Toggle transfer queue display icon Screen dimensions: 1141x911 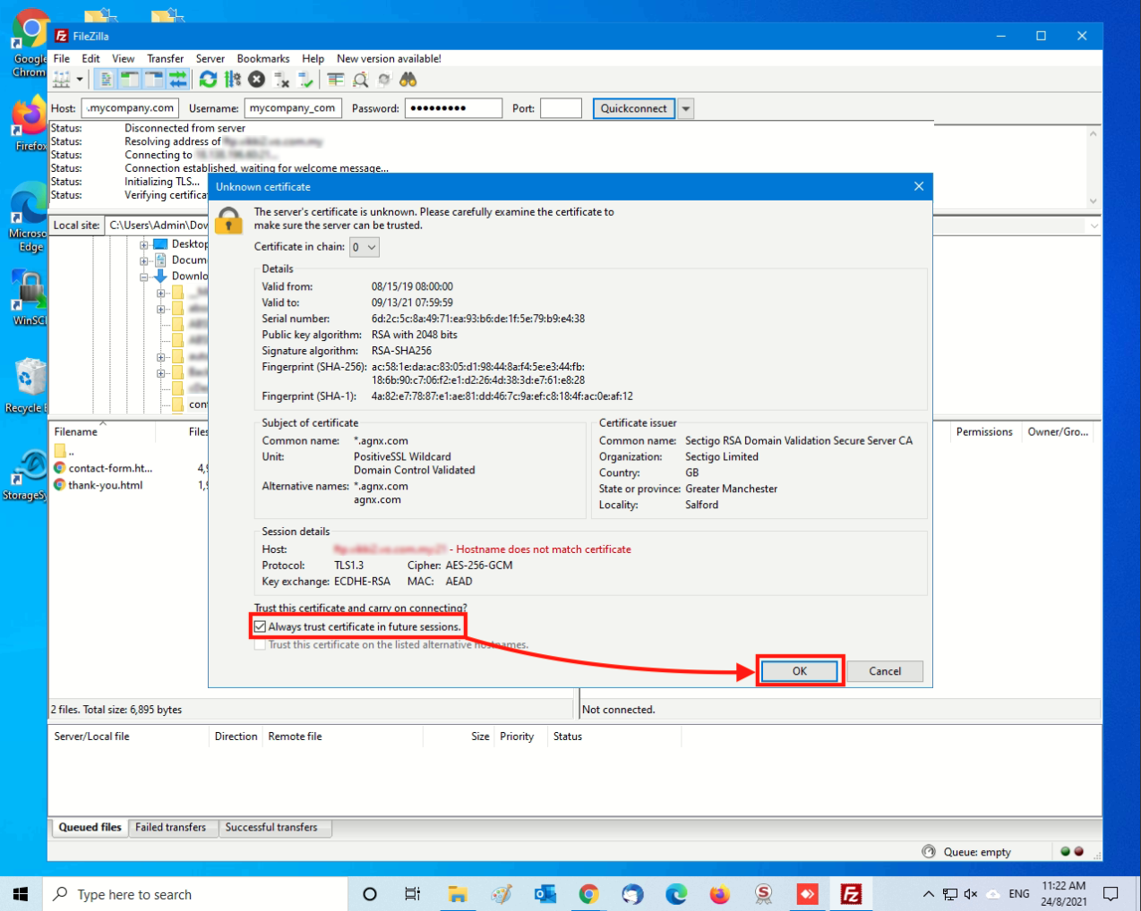click(x=178, y=80)
